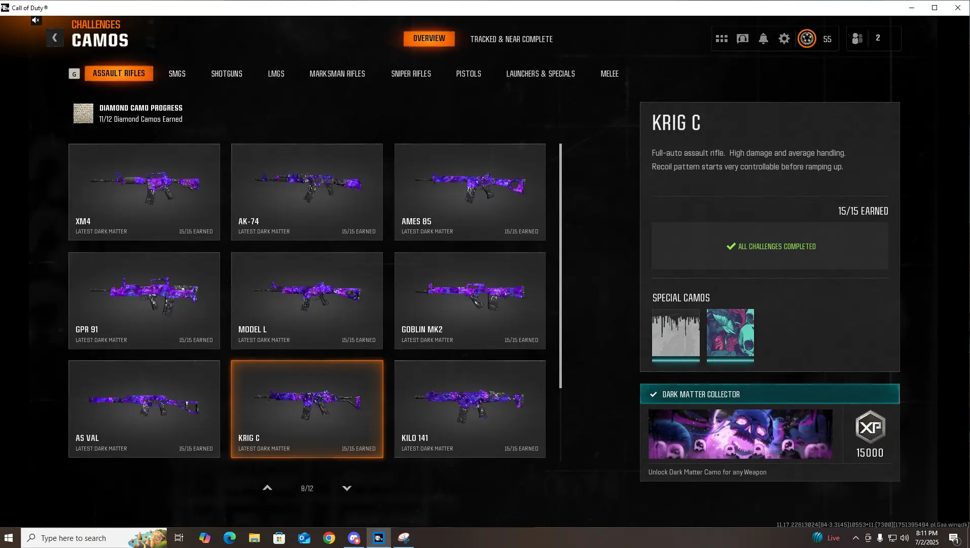Click the Dark Matter Collector calling card
This screenshot has height=548, width=970.
[x=740, y=434]
